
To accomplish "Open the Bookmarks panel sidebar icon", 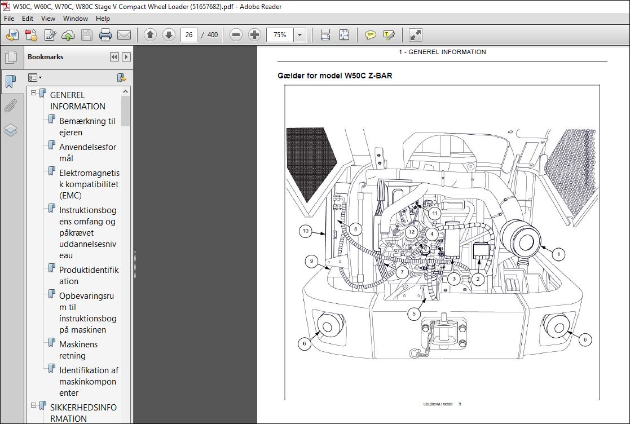I will tap(11, 82).
